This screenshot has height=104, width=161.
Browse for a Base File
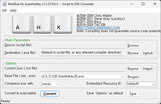[133, 77]
